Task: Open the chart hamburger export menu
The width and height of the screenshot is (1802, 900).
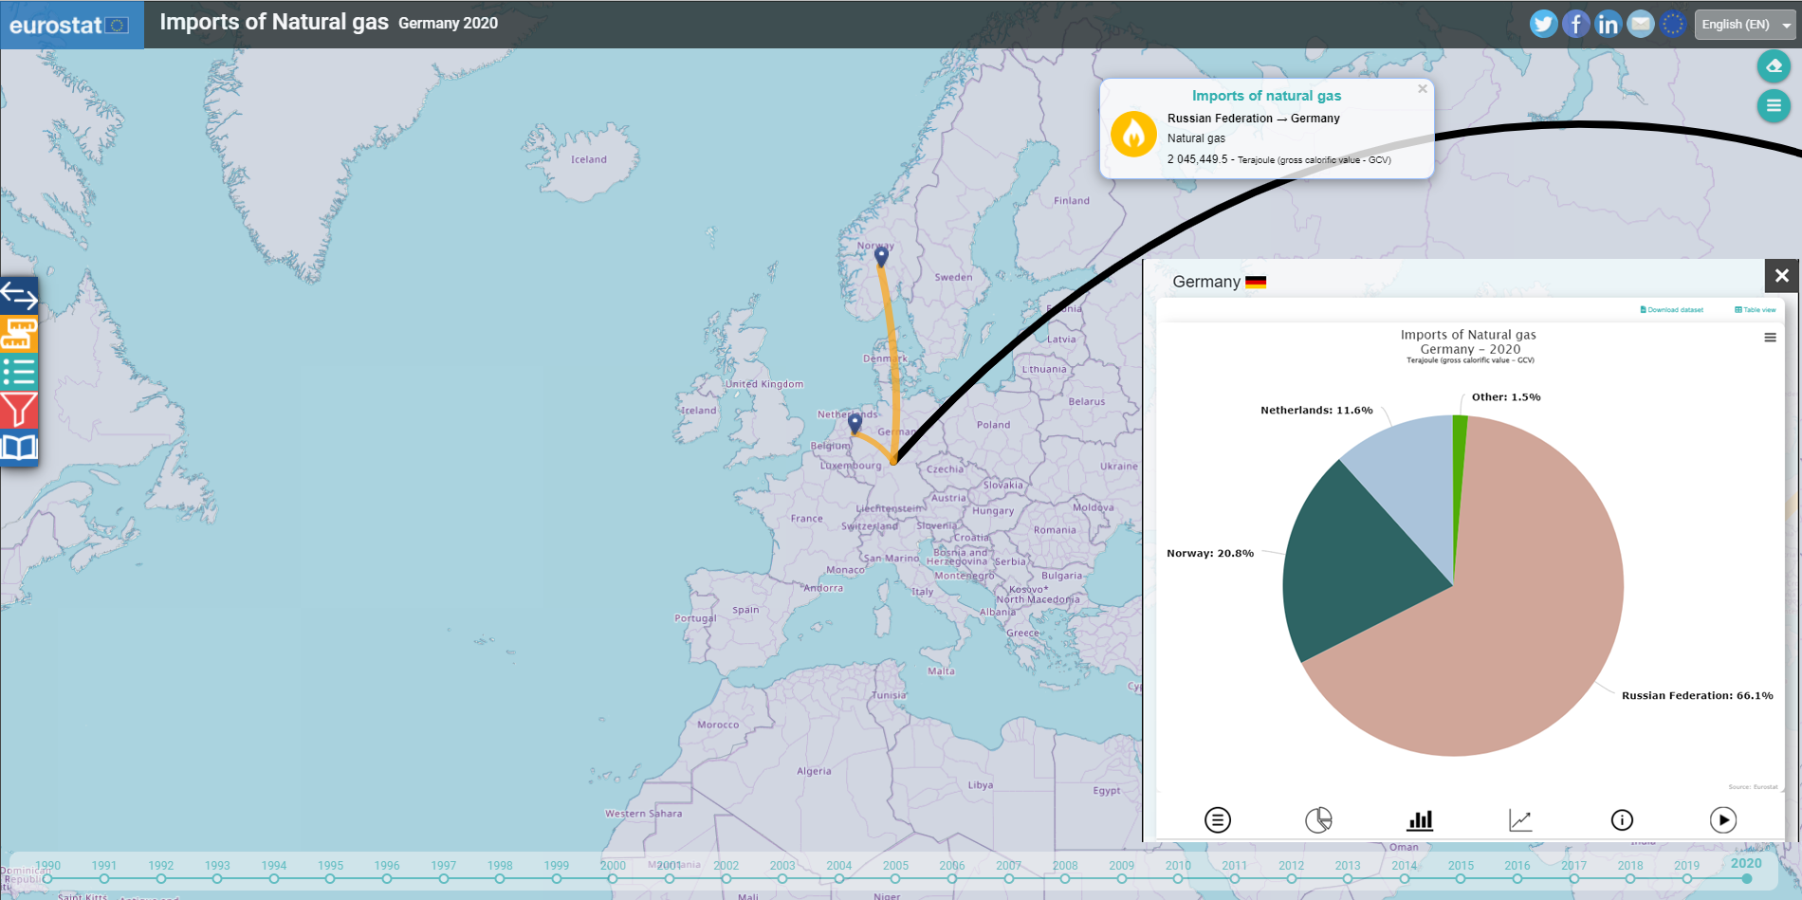Action: coord(1770,338)
